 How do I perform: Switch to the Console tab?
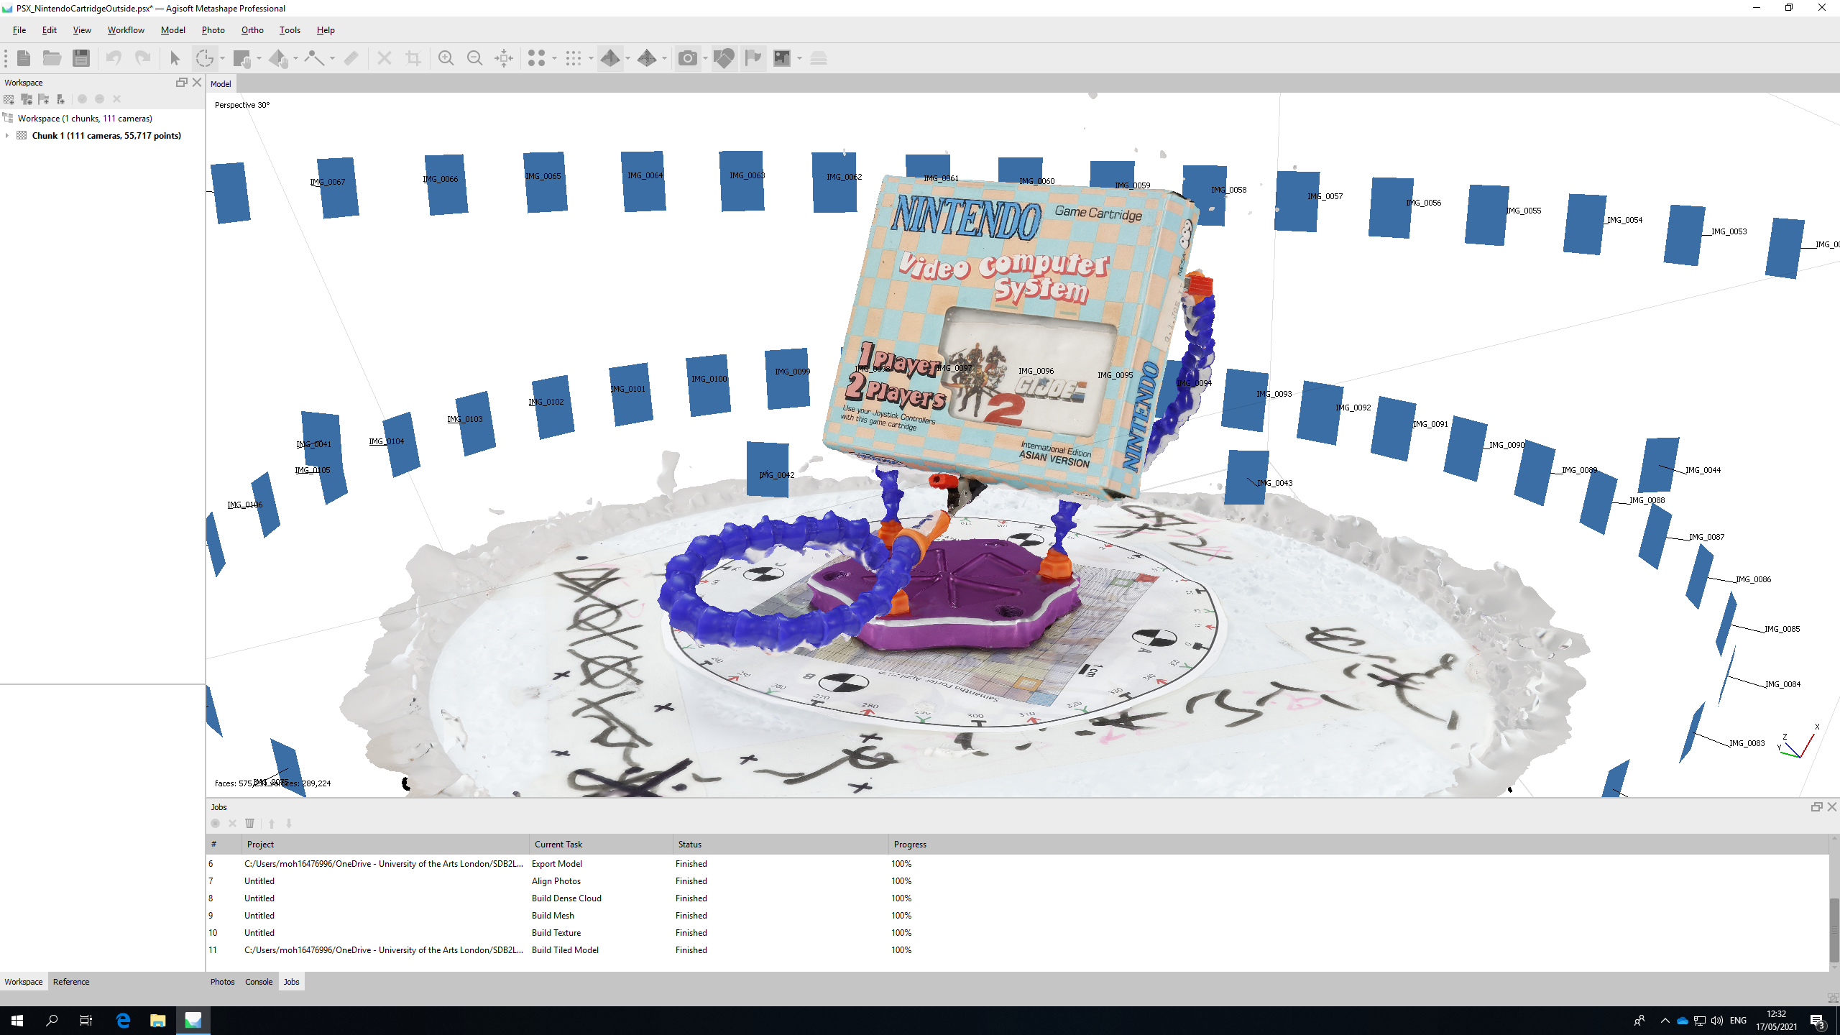(258, 982)
